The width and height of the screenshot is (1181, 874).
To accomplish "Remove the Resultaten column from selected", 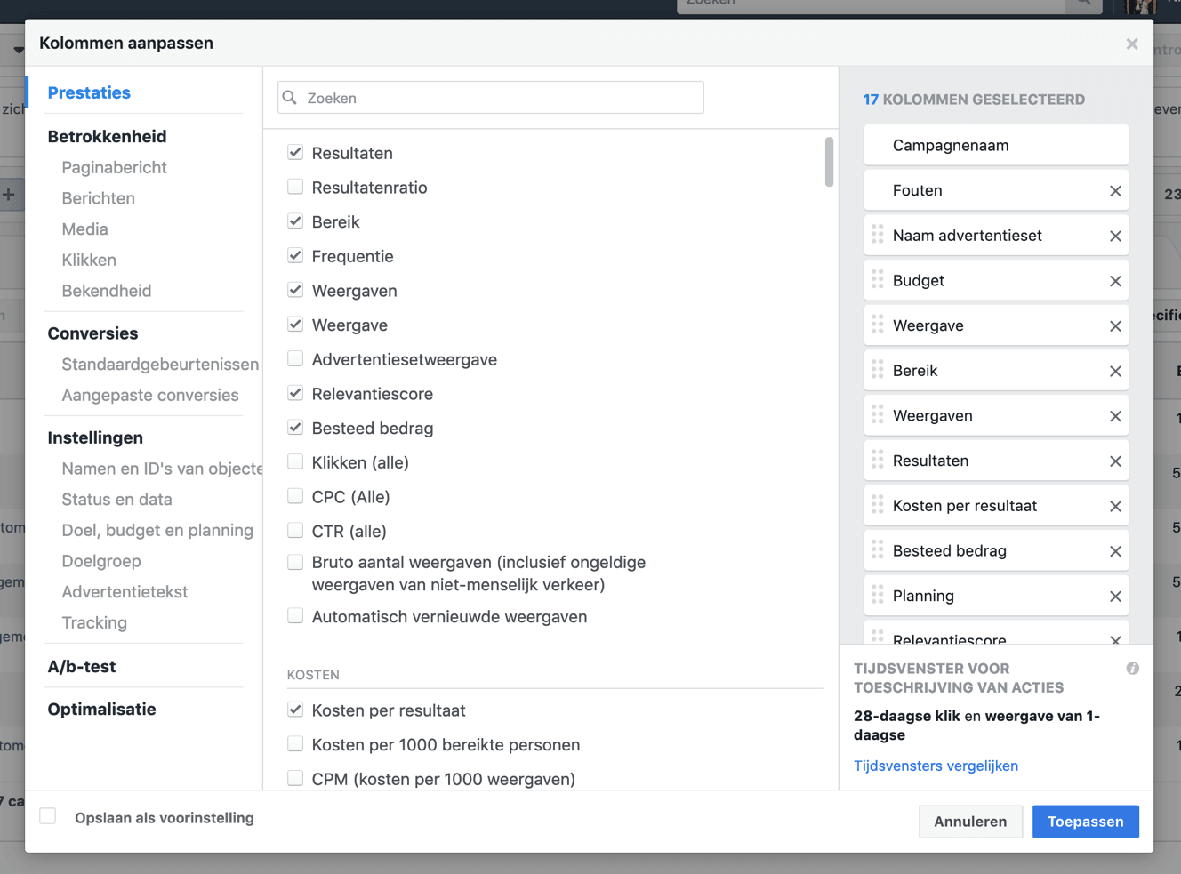I will tap(1115, 461).
